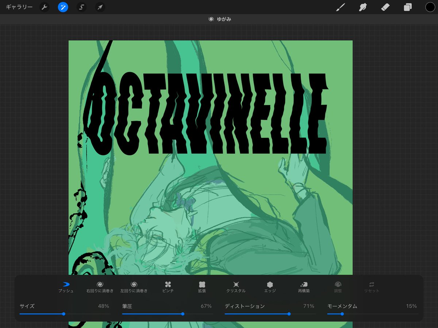Tap the 再構築 reconstruct button

tap(304, 287)
